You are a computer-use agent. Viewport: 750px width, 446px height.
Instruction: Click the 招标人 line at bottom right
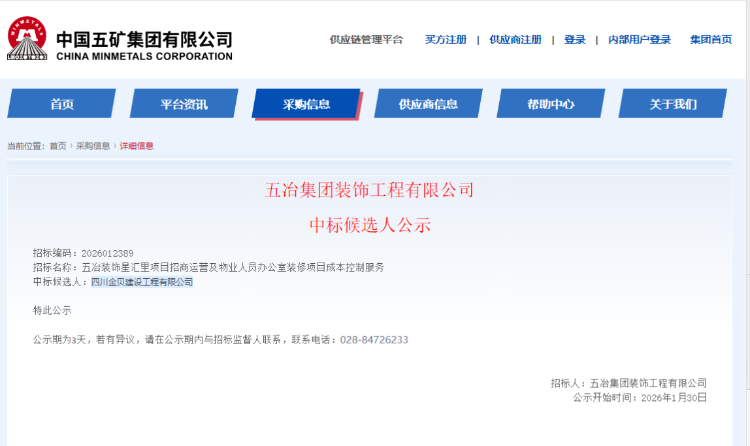point(628,383)
